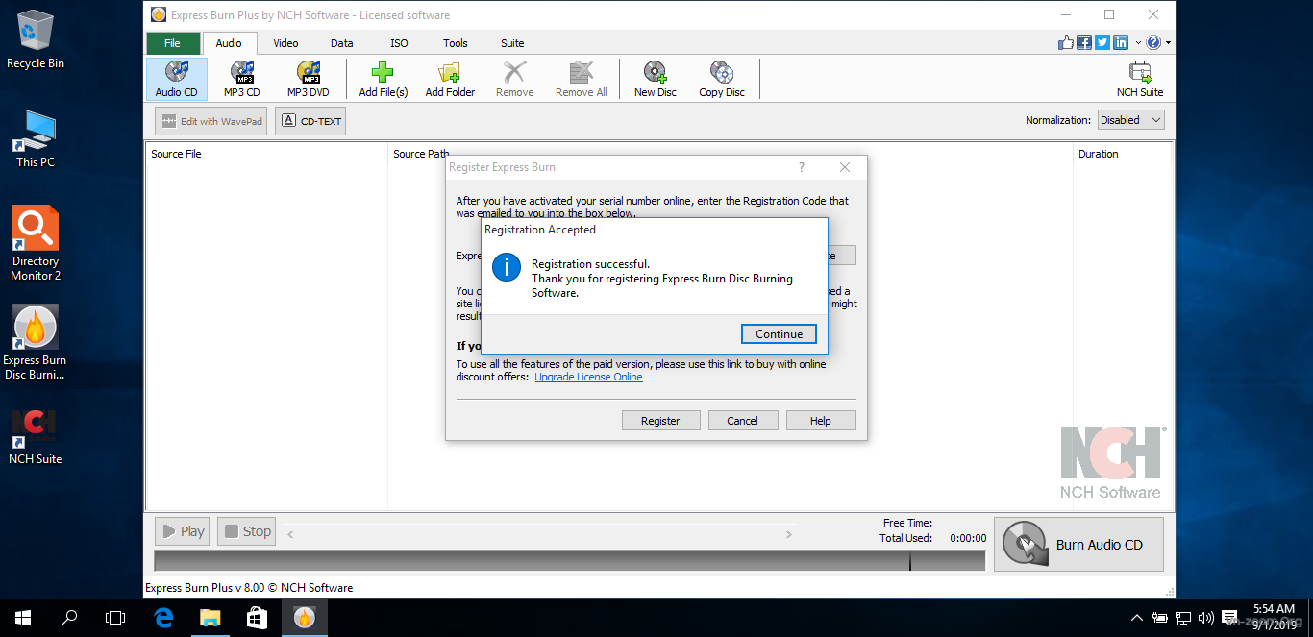Open the CD-TEXT editor button
This screenshot has height=637, width=1313.
click(310, 121)
